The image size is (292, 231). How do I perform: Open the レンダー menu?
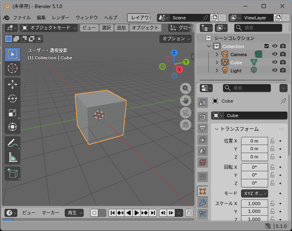[61, 18]
